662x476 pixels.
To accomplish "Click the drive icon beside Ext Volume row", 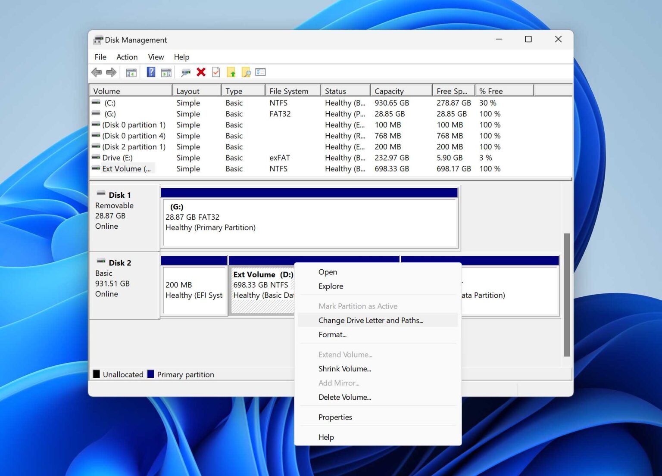I will [x=96, y=168].
